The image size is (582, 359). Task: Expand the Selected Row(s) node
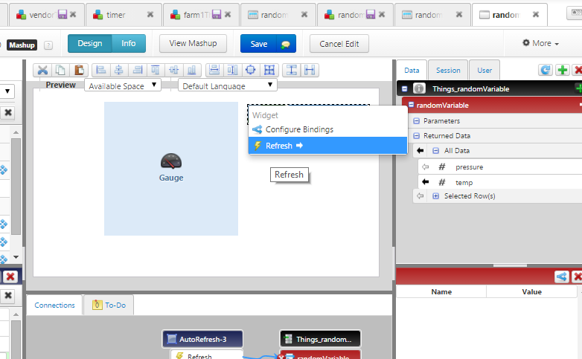click(436, 195)
